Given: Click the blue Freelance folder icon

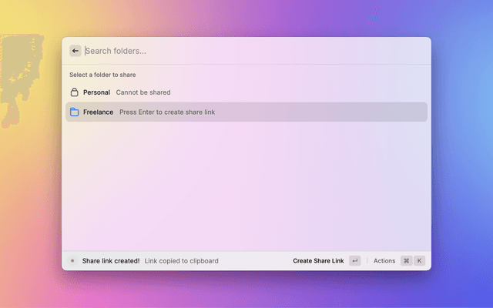Looking at the screenshot, I should (x=75, y=112).
